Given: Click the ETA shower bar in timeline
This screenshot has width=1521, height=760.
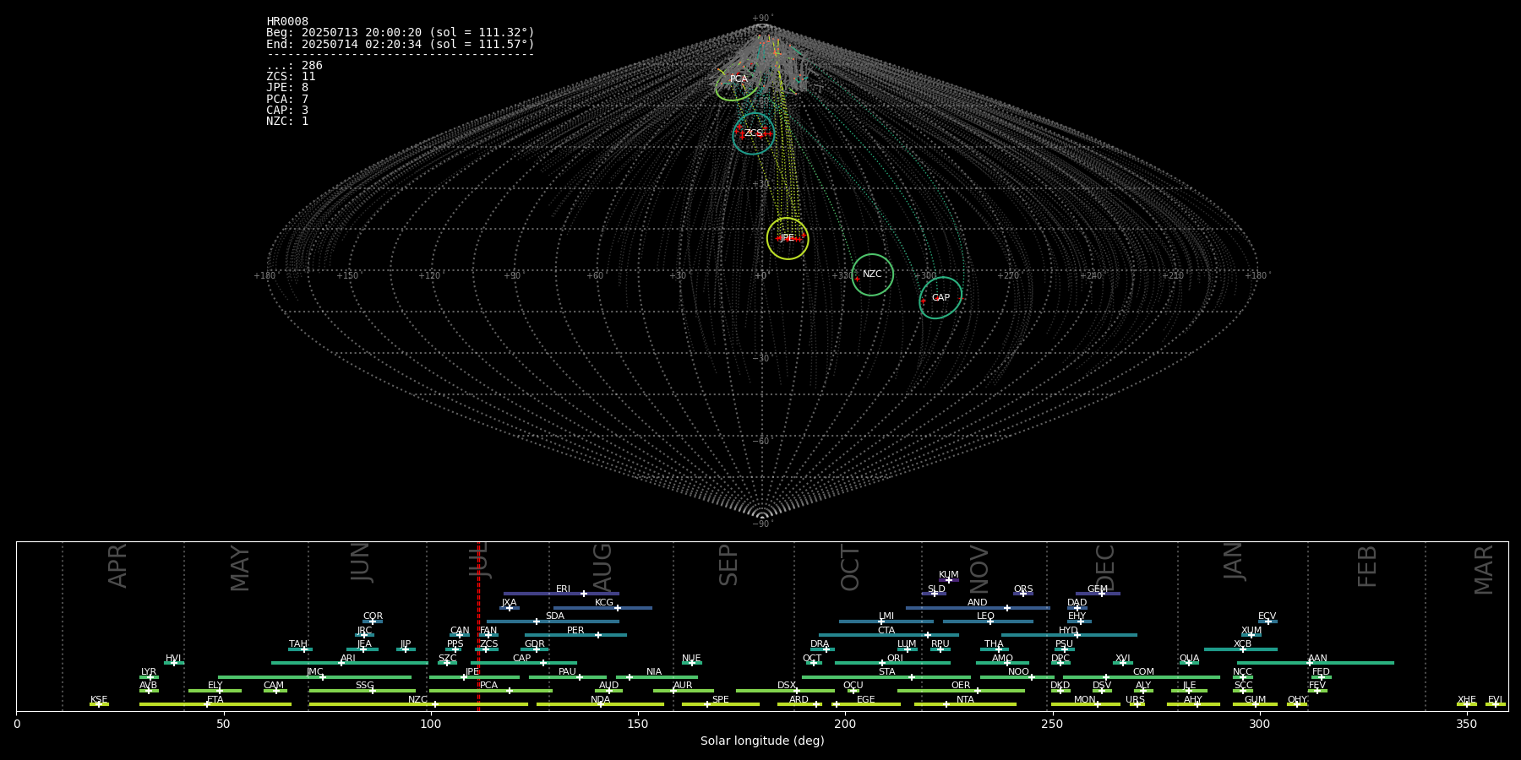Looking at the screenshot, I should click(x=215, y=704).
